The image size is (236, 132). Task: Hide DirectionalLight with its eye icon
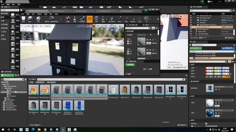coord(191,18)
